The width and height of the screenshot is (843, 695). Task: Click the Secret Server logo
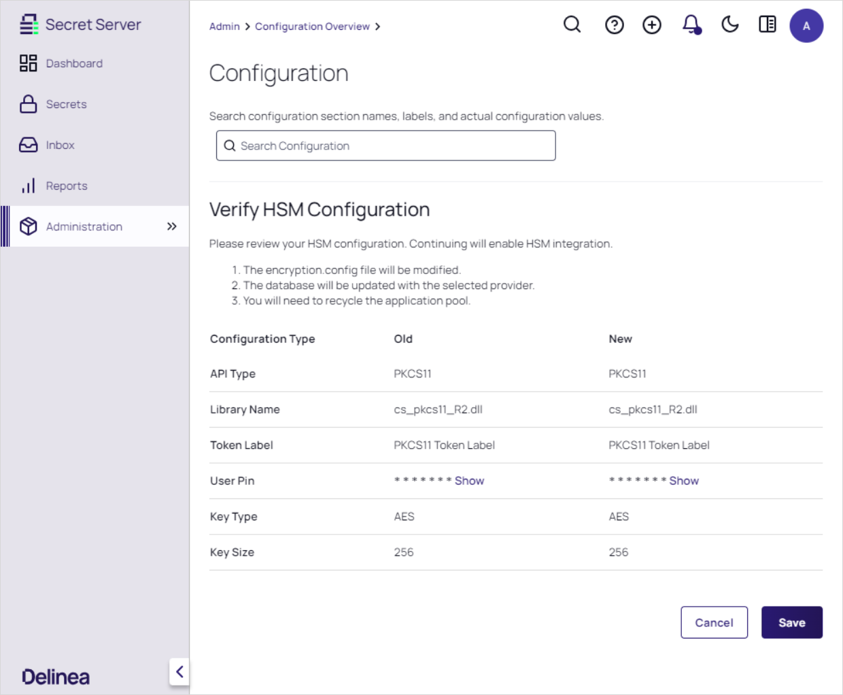80,24
